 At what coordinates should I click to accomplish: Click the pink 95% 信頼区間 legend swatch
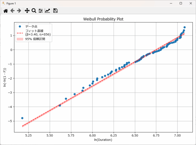(x=20, y=39)
